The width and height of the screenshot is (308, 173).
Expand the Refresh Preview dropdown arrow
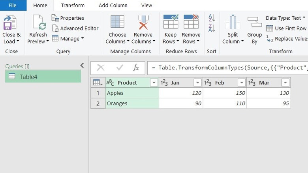47,41
